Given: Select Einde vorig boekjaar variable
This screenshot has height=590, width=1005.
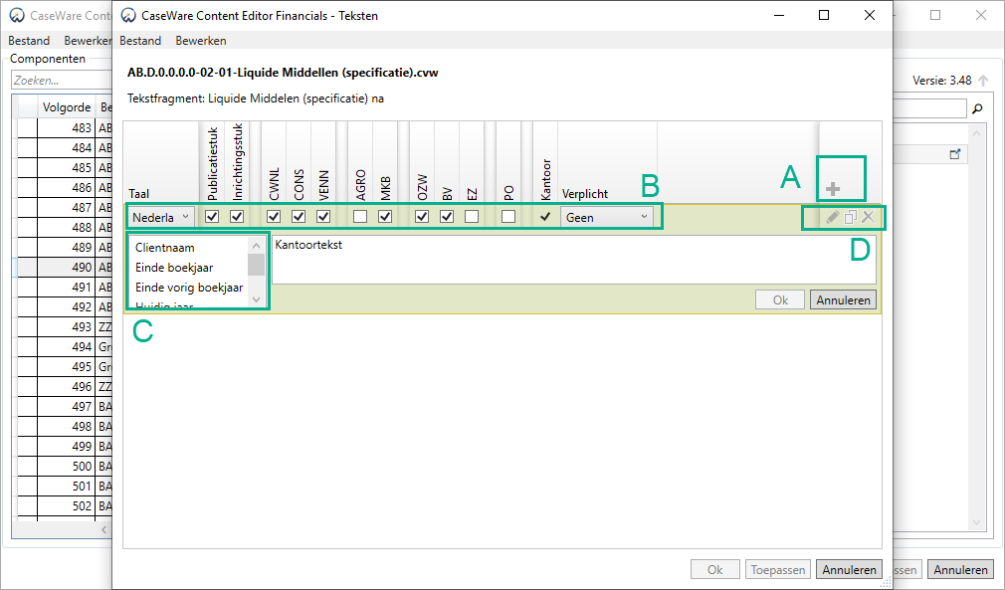Looking at the screenshot, I should coord(189,287).
